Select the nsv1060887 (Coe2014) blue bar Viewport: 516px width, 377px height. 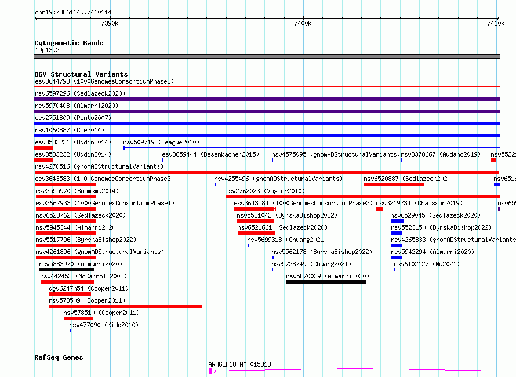(267, 136)
